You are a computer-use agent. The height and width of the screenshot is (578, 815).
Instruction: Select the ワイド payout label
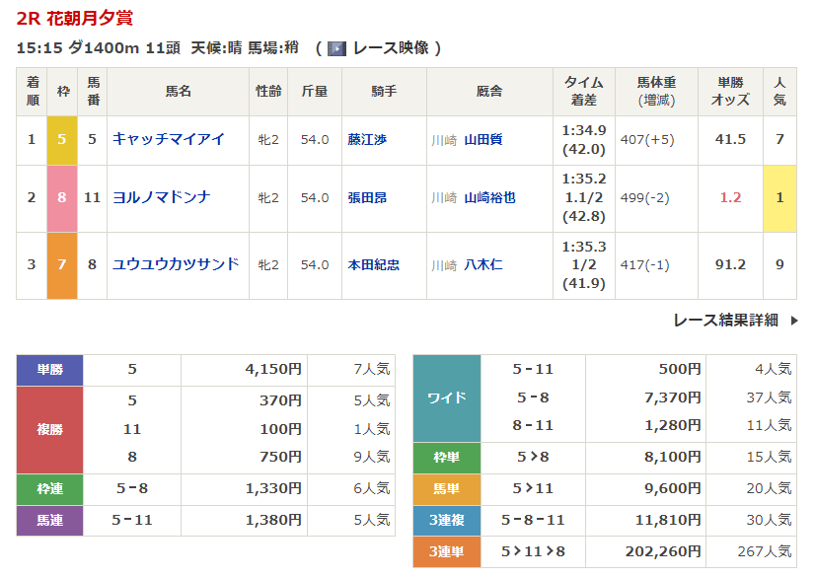pos(446,398)
